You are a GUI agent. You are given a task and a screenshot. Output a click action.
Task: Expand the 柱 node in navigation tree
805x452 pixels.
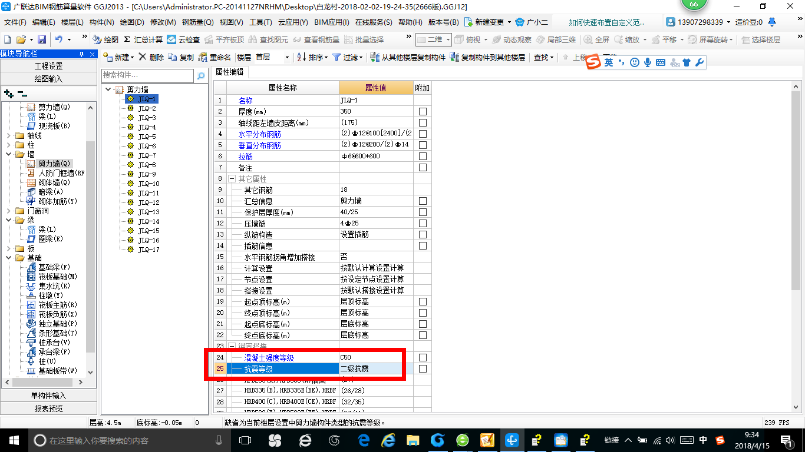[9, 145]
